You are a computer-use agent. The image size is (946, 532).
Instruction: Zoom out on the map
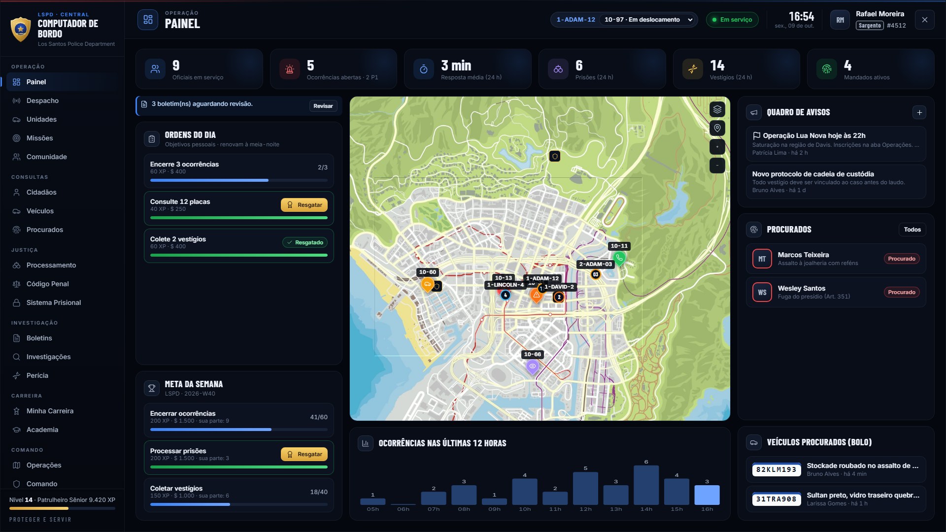click(717, 166)
